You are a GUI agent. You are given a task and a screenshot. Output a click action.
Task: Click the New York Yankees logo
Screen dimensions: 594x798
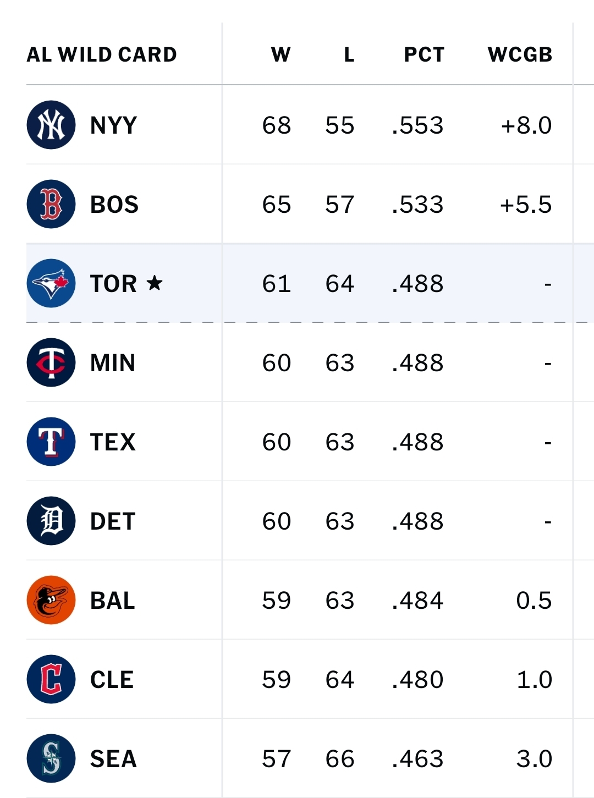pyautogui.click(x=51, y=125)
